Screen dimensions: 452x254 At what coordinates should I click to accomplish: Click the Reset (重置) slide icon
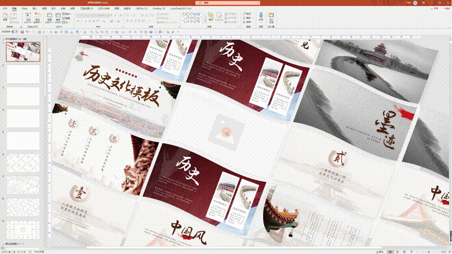67,18
